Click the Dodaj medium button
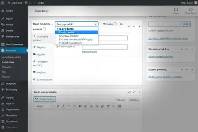The width and height of the screenshot is (198, 132). coord(45,99)
